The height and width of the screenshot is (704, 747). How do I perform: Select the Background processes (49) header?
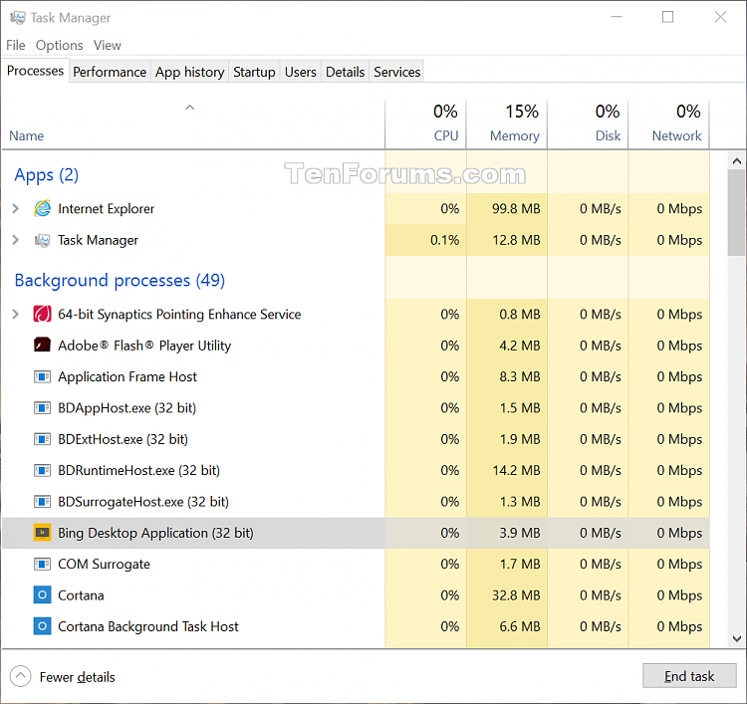point(120,281)
